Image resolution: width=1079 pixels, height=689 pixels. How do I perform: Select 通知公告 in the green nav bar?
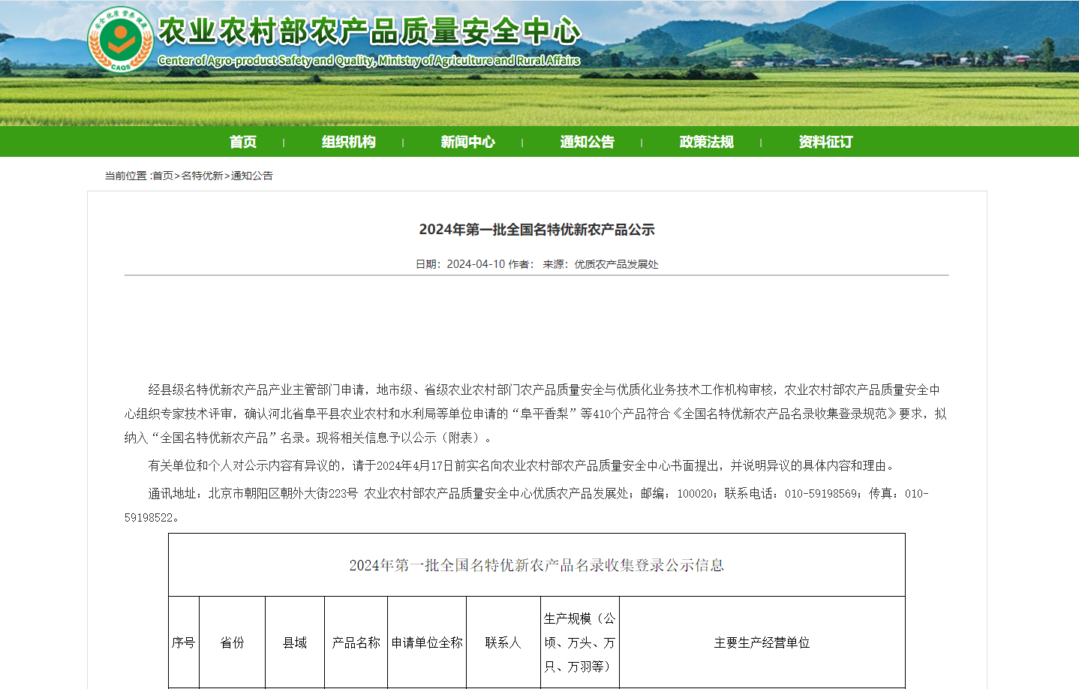click(x=587, y=142)
